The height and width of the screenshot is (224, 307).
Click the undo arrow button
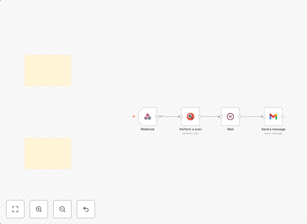pyautogui.click(x=86, y=209)
